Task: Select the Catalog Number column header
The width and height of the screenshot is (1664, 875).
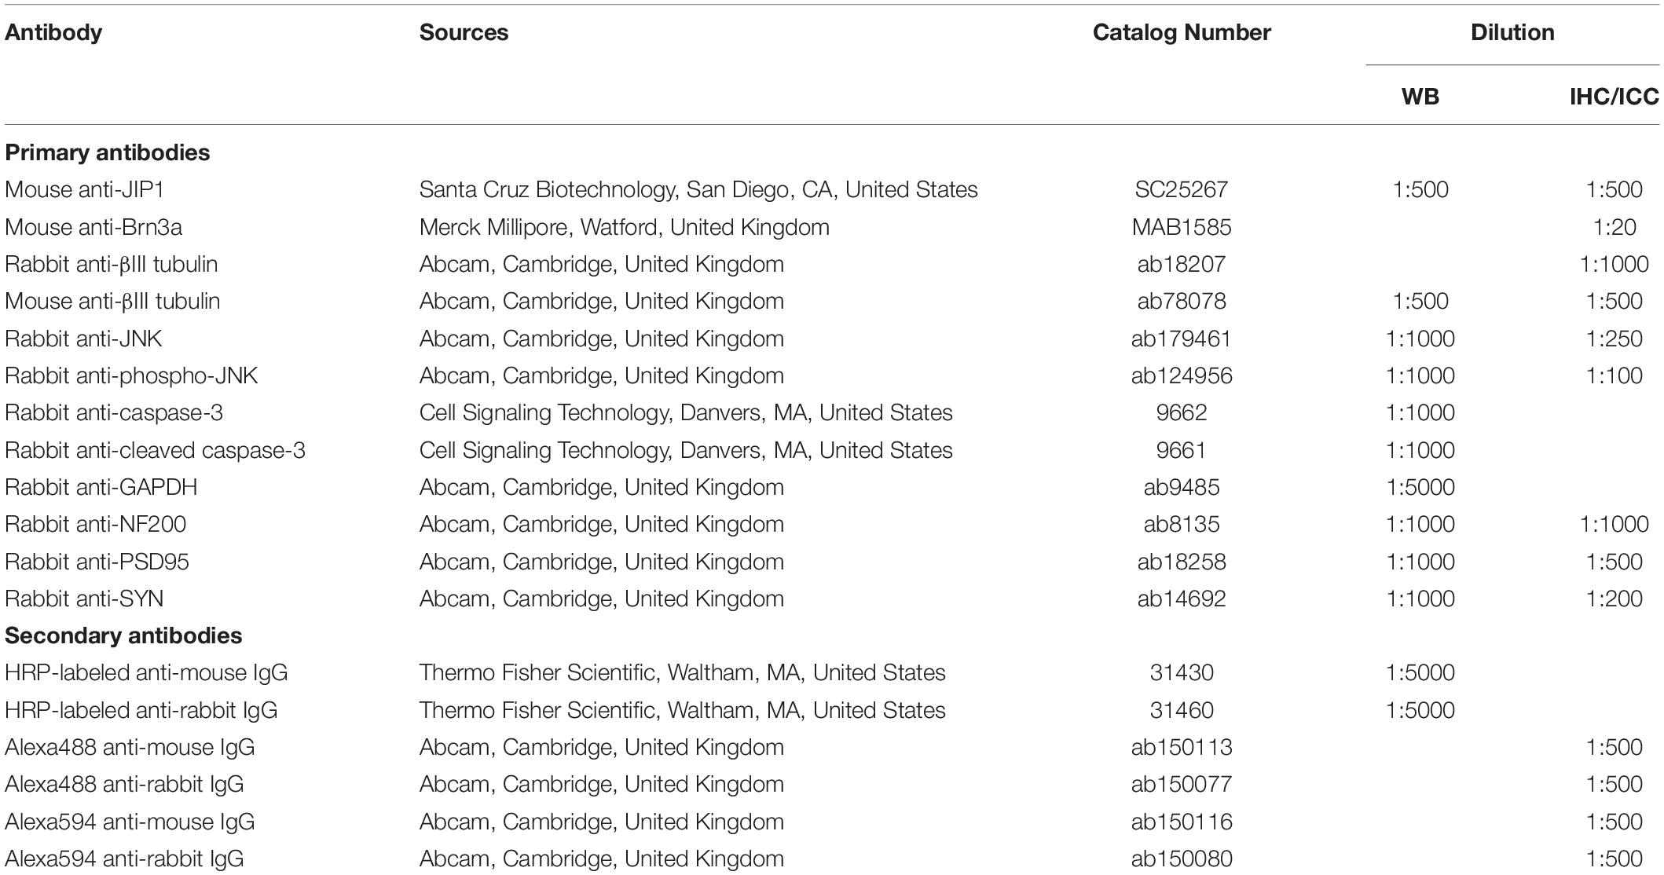Action: pos(1182,33)
